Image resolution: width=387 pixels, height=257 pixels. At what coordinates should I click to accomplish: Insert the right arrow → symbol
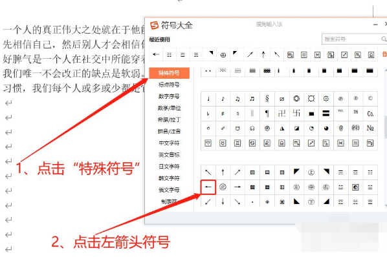(238, 187)
